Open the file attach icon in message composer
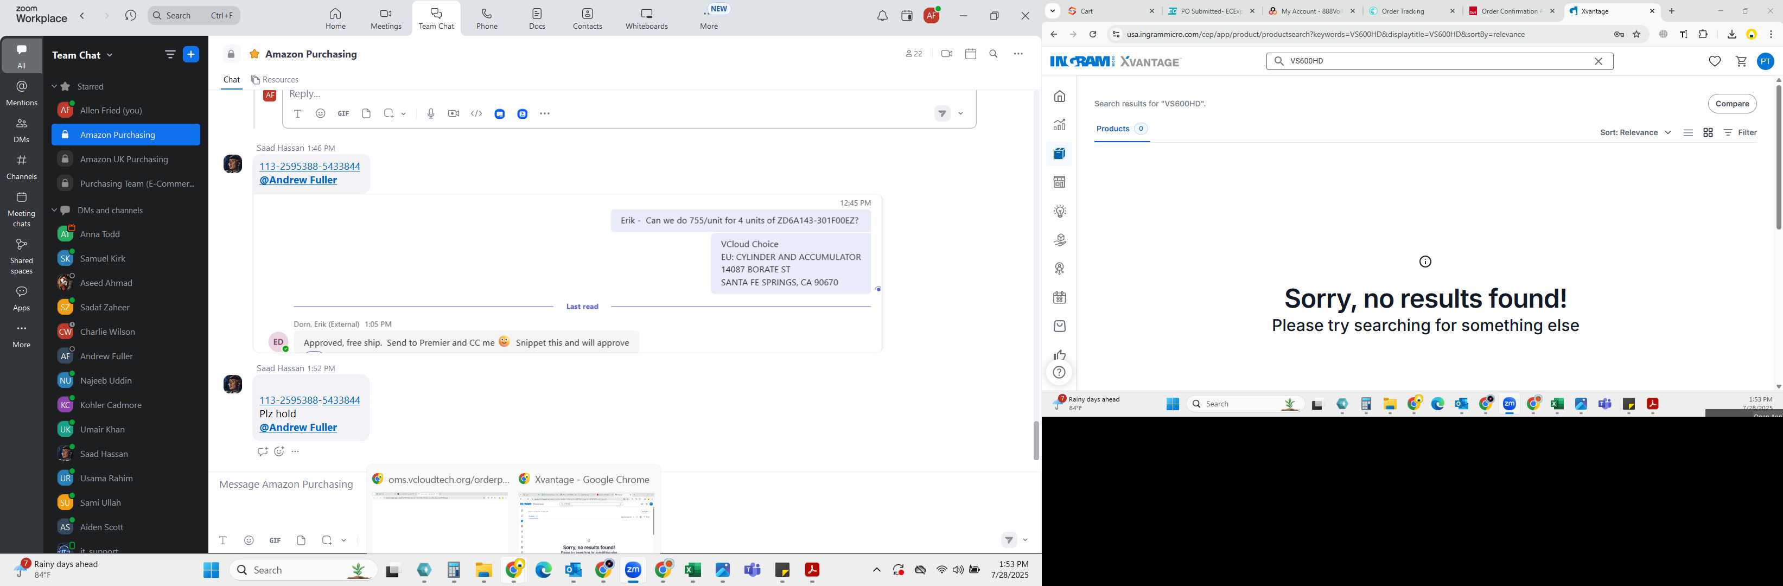The width and height of the screenshot is (1783, 586). (x=301, y=540)
